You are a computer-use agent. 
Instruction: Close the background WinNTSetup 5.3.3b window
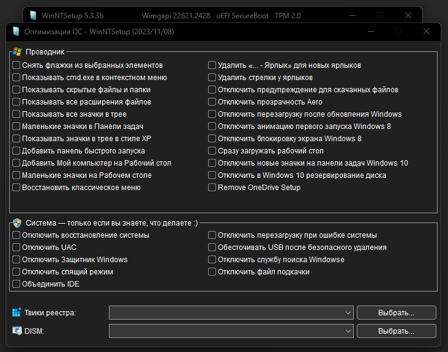pos(408,15)
